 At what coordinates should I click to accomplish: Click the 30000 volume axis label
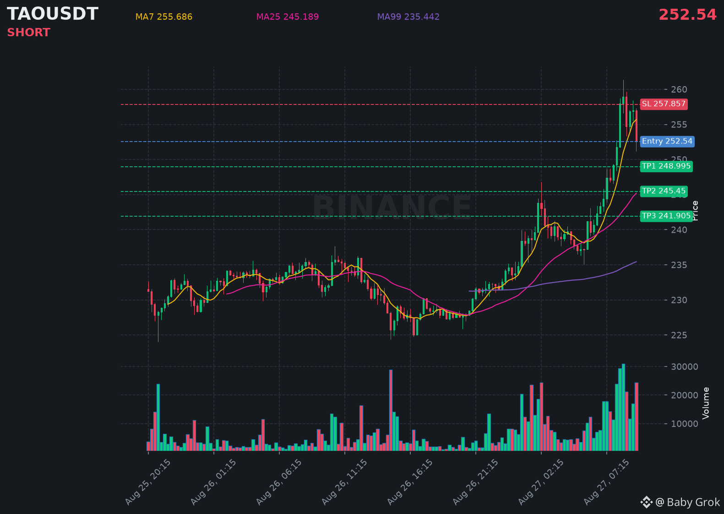(685, 367)
